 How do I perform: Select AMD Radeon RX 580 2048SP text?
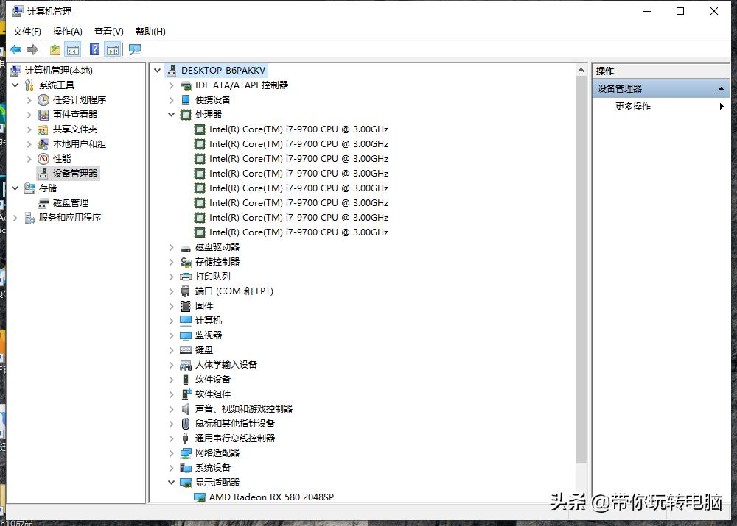tap(272, 497)
